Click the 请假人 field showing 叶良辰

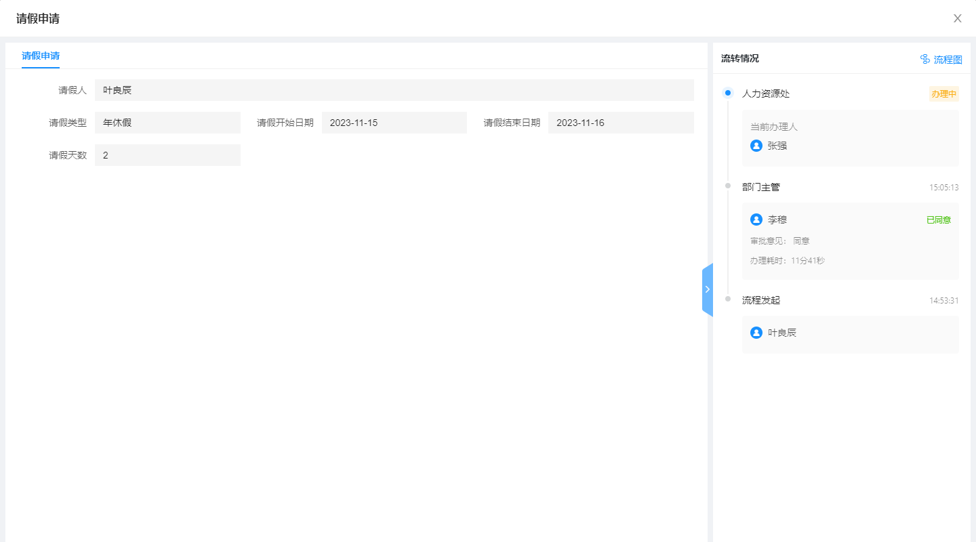coord(394,90)
